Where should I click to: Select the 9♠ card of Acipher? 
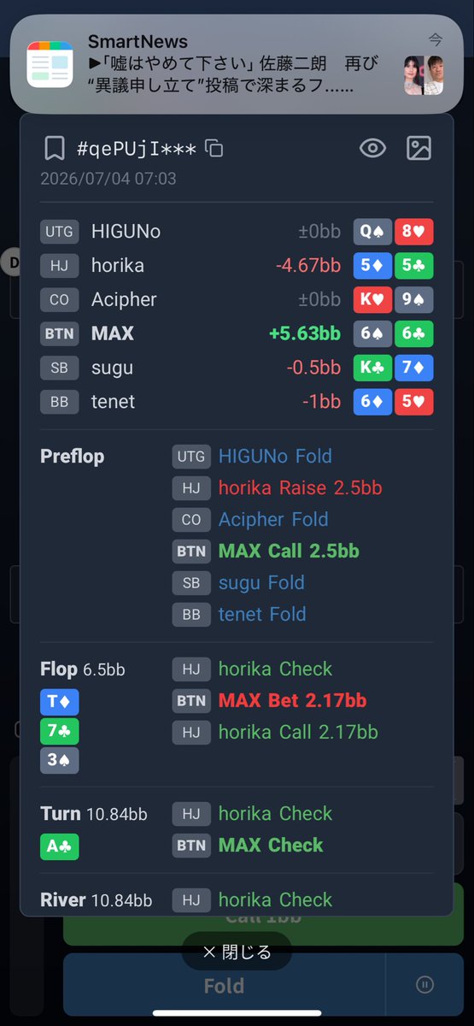tap(413, 300)
